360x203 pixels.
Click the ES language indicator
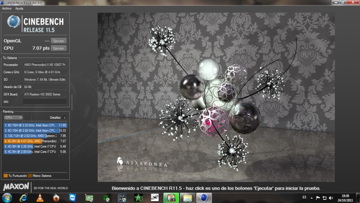(304, 197)
